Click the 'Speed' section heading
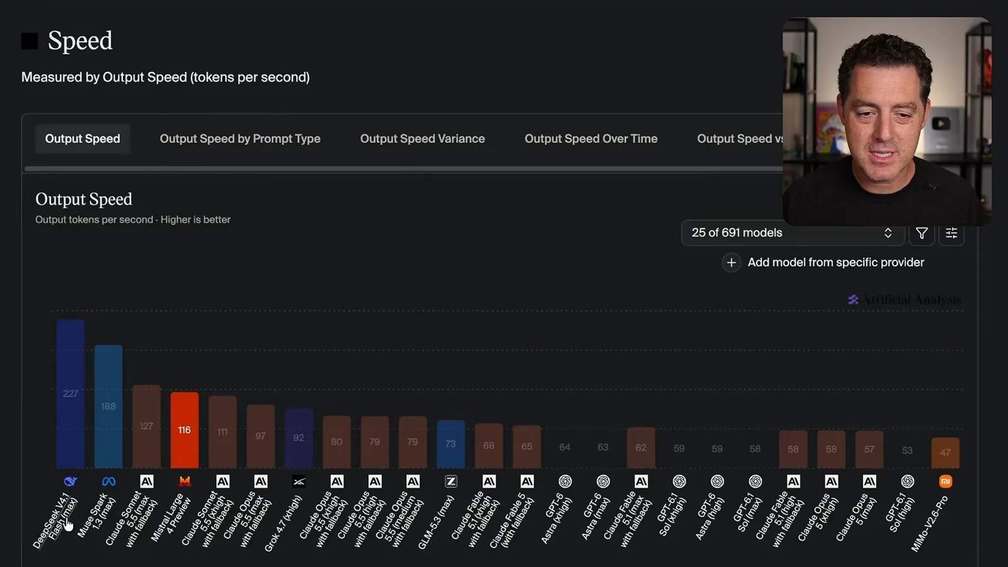The width and height of the screenshot is (1008, 567). pyautogui.click(x=80, y=40)
